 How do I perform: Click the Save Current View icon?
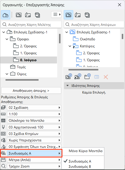click(x=68, y=77)
